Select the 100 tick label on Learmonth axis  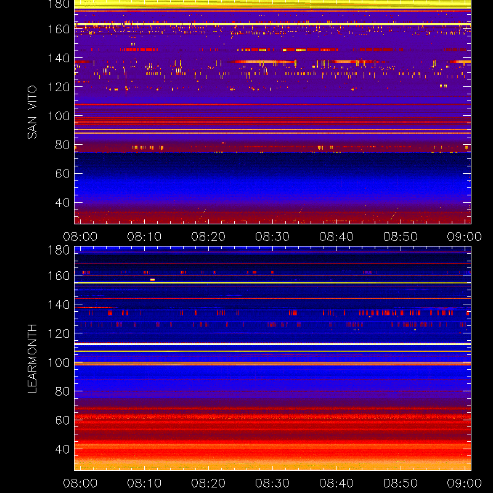tap(59, 362)
